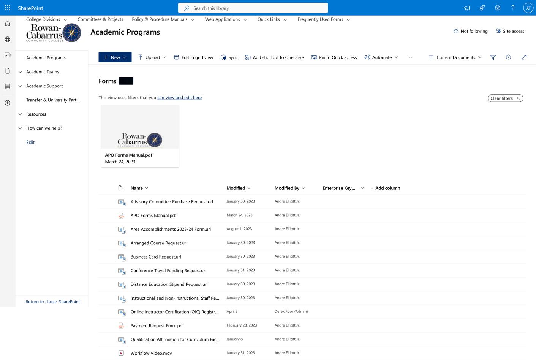Open the app launcher waffle icon
Image resolution: width=536 pixels, height=360 pixels.
click(8, 8)
